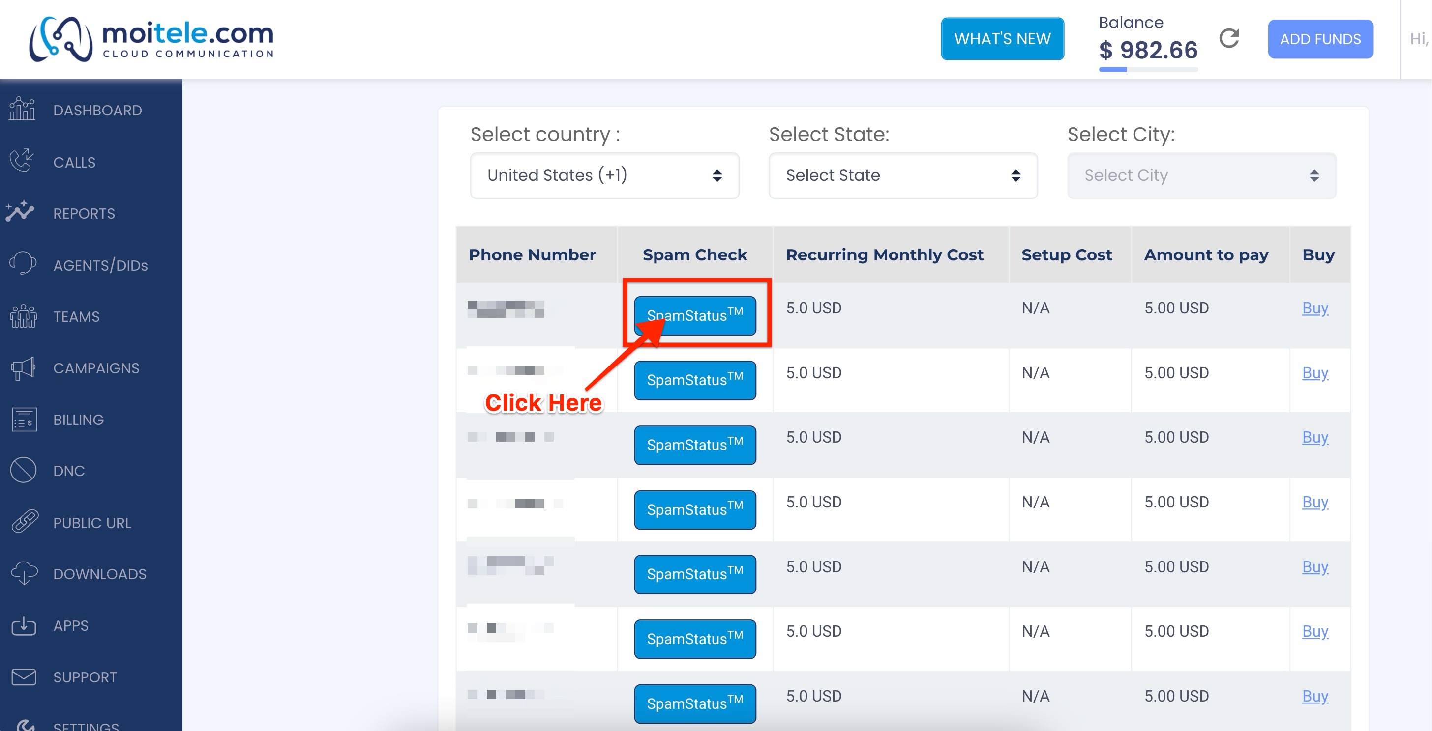Click the WHAT'S NEW button
1432x731 pixels.
click(x=1002, y=39)
